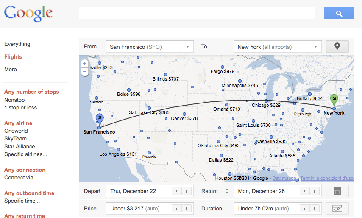362x218 pixels.
Task: Move return date to previous day
Action: point(304,191)
